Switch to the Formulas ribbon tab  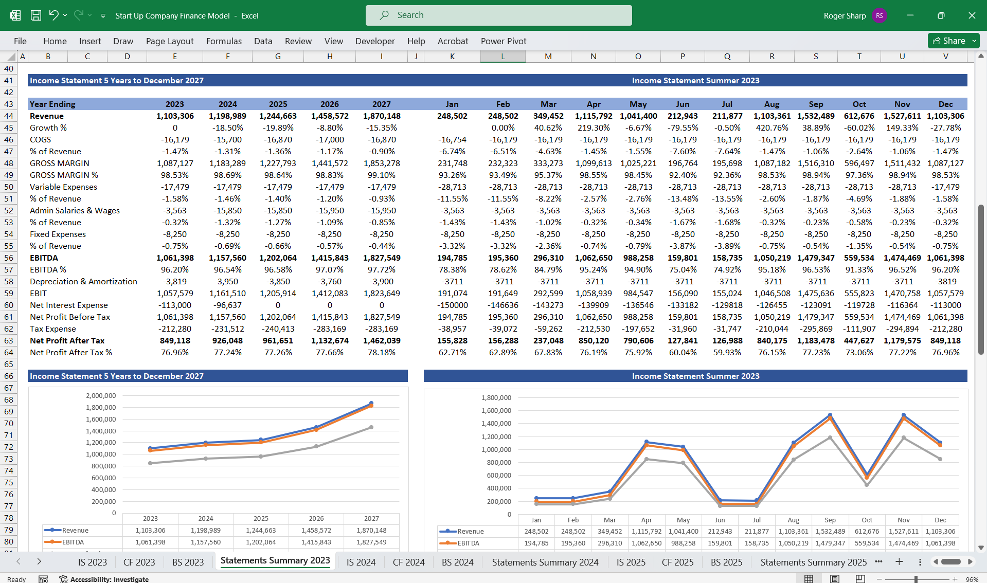pyautogui.click(x=224, y=41)
